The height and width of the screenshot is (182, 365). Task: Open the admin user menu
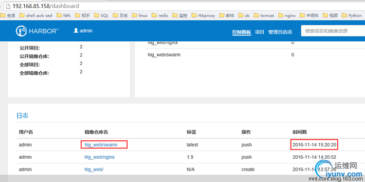(x=83, y=31)
